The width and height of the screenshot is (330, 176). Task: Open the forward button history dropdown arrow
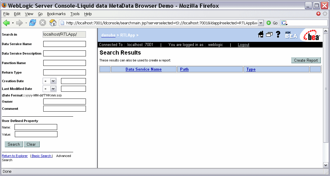(26, 23)
